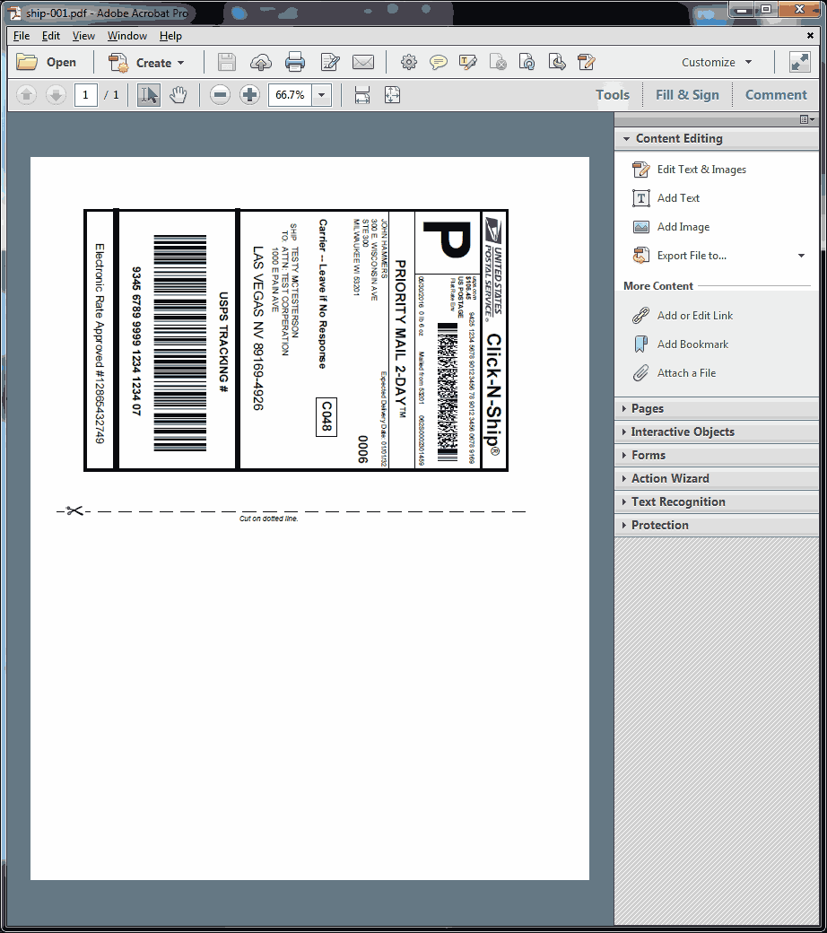Choose the Select tool cursor icon
This screenshot has height=933, width=827.
tap(149, 94)
